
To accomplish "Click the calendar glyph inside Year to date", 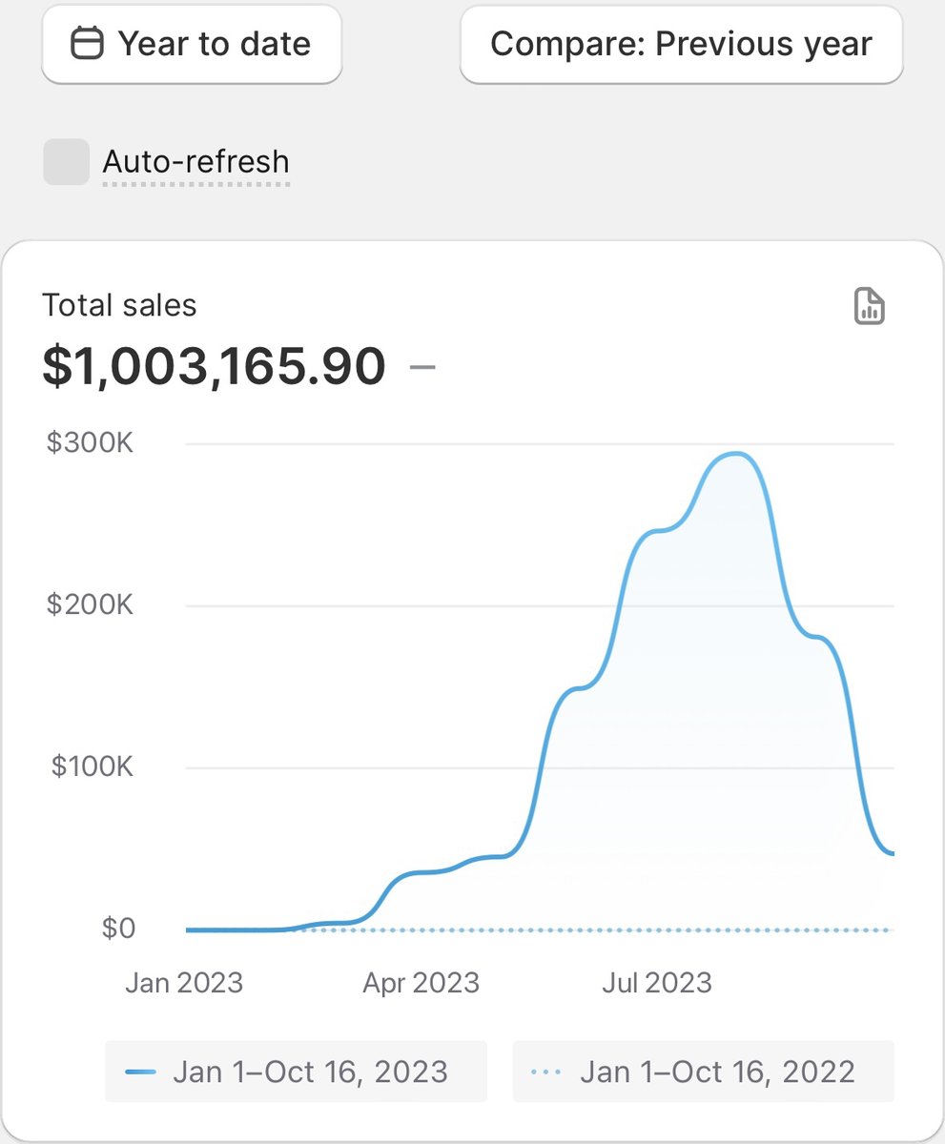I will coord(87,44).
